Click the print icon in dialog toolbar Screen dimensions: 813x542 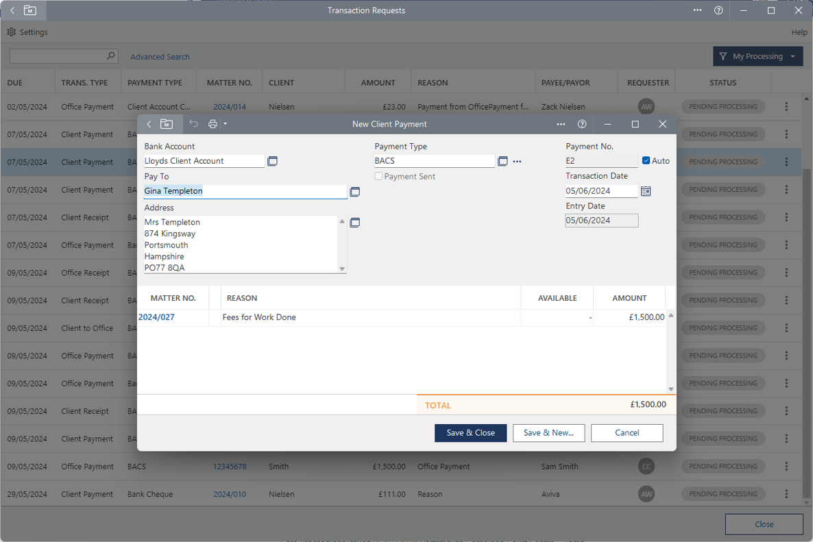[213, 124]
